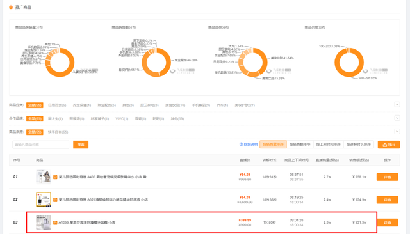Image resolution: width=410 pixels, height=234 pixels.
Task: Select 全部(65) in the 合作品牌 filter
Action: click(x=35, y=119)
